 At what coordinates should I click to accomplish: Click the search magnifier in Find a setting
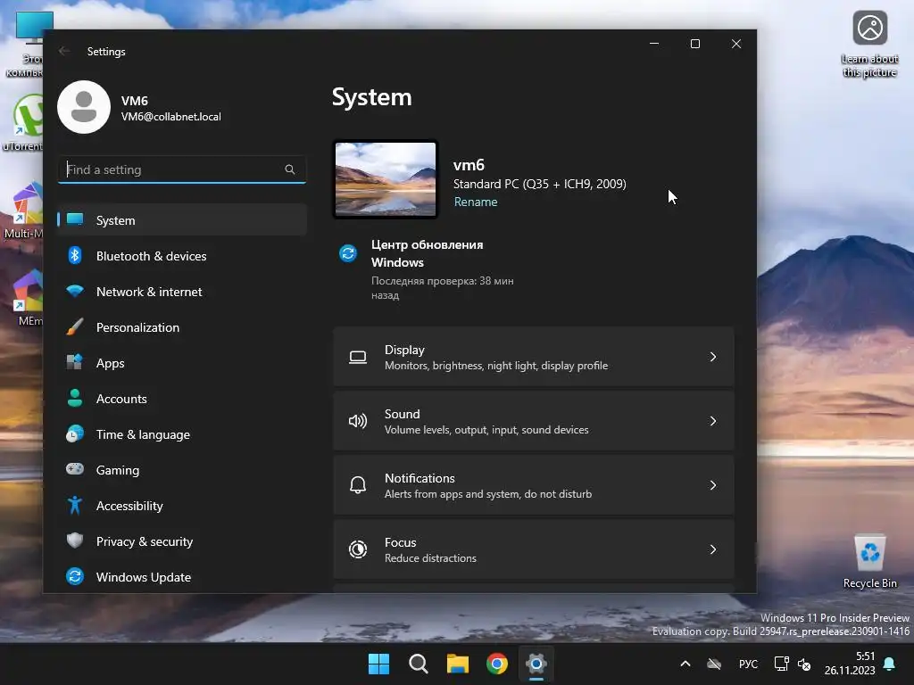pyautogui.click(x=290, y=169)
